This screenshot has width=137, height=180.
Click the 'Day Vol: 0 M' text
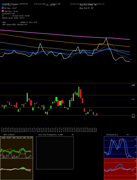(x=86, y=8)
